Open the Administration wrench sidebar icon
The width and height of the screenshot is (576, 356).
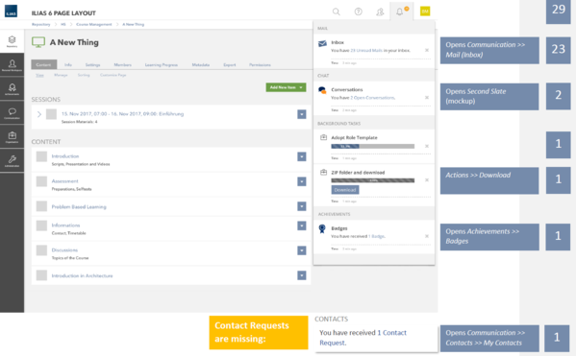(x=12, y=160)
